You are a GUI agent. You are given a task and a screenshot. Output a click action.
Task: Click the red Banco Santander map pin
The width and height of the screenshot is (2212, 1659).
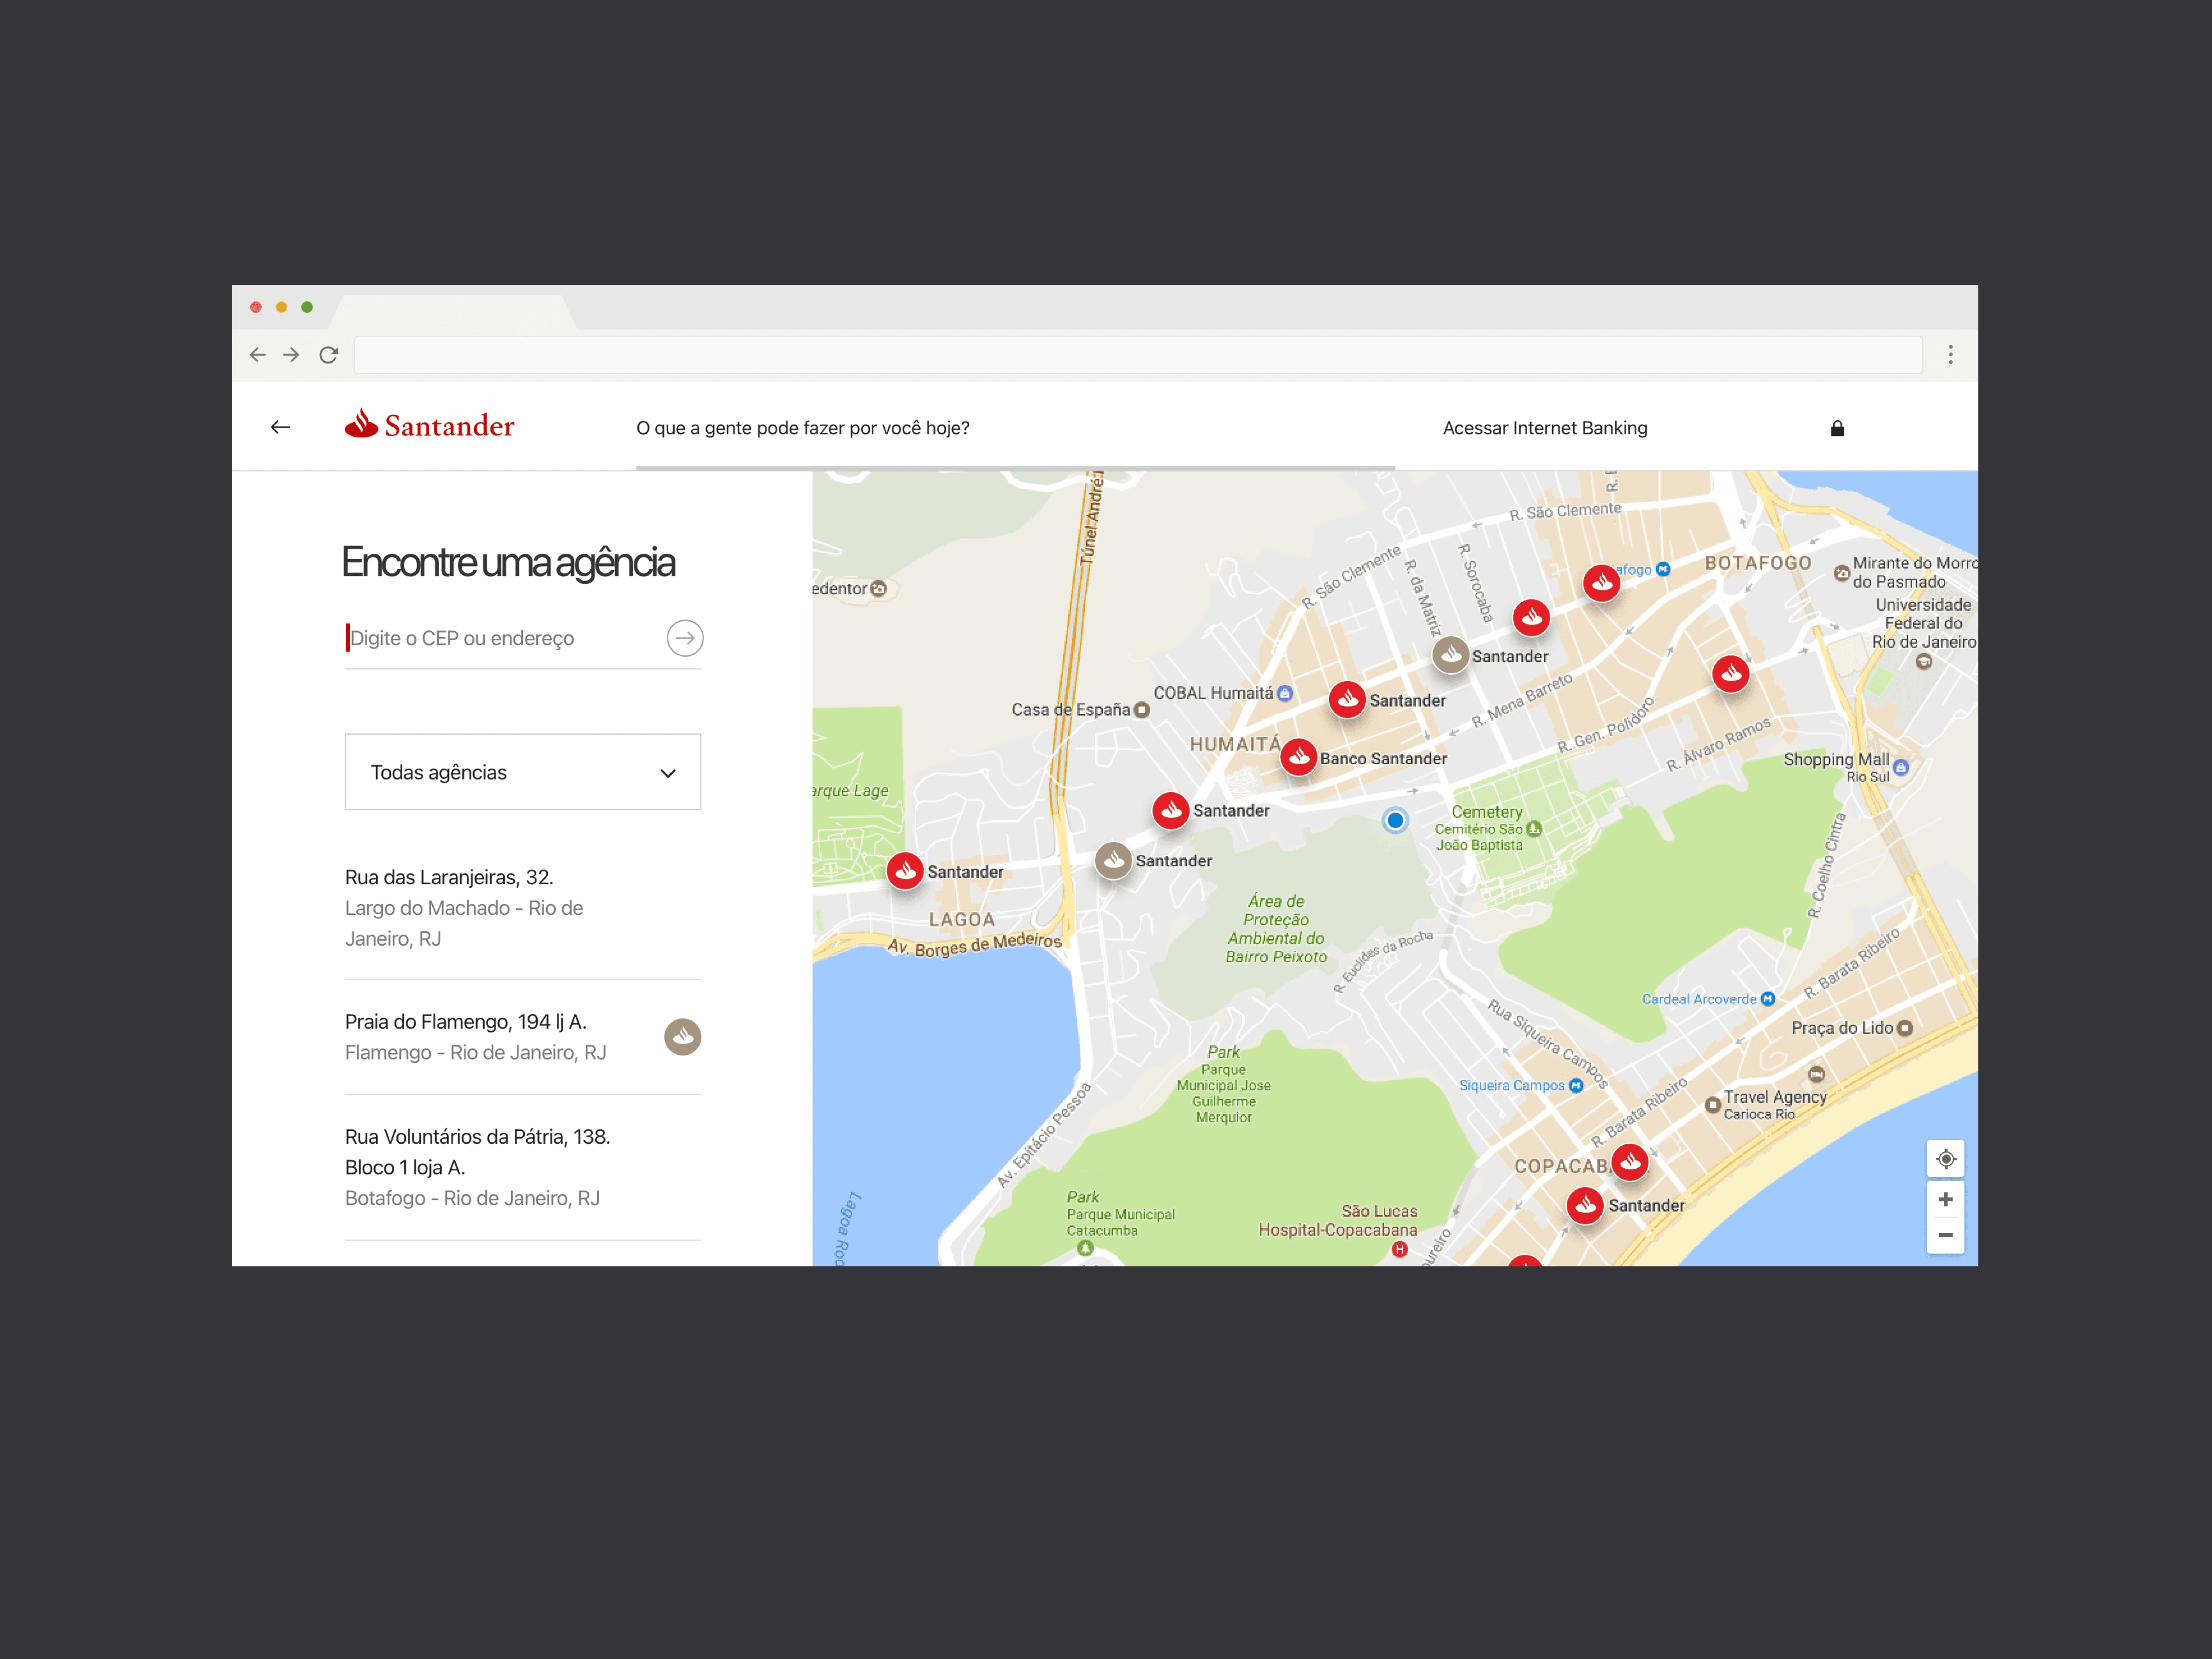[1298, 757]
